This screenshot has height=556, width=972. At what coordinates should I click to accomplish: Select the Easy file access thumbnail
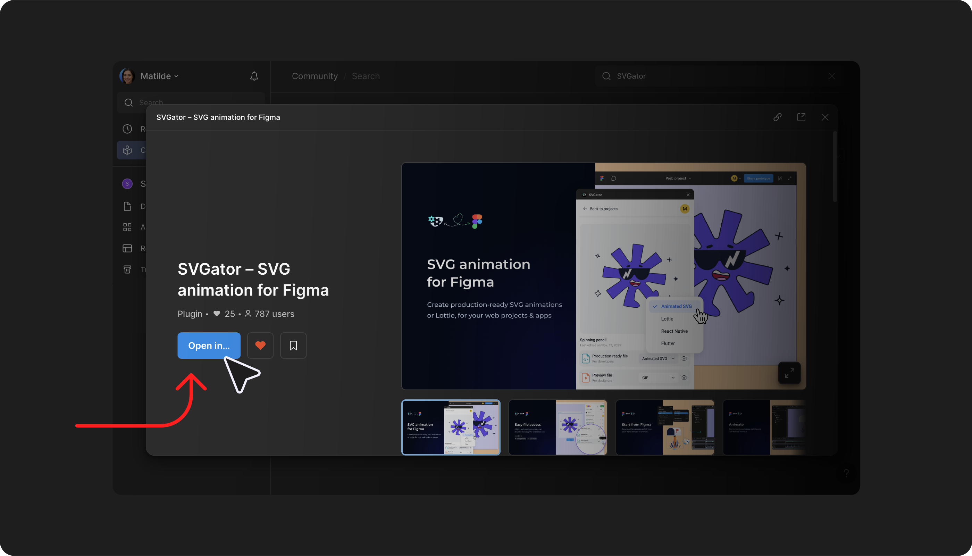[558, 427]
